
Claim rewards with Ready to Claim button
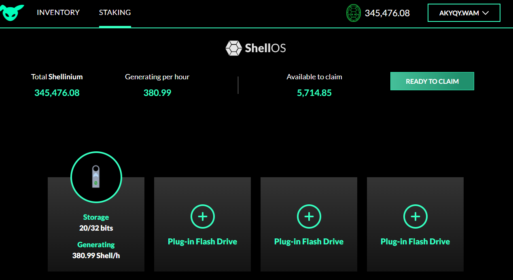432,81
